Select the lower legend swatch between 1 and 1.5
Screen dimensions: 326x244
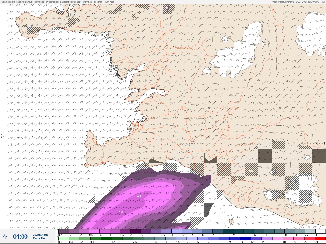106,238
